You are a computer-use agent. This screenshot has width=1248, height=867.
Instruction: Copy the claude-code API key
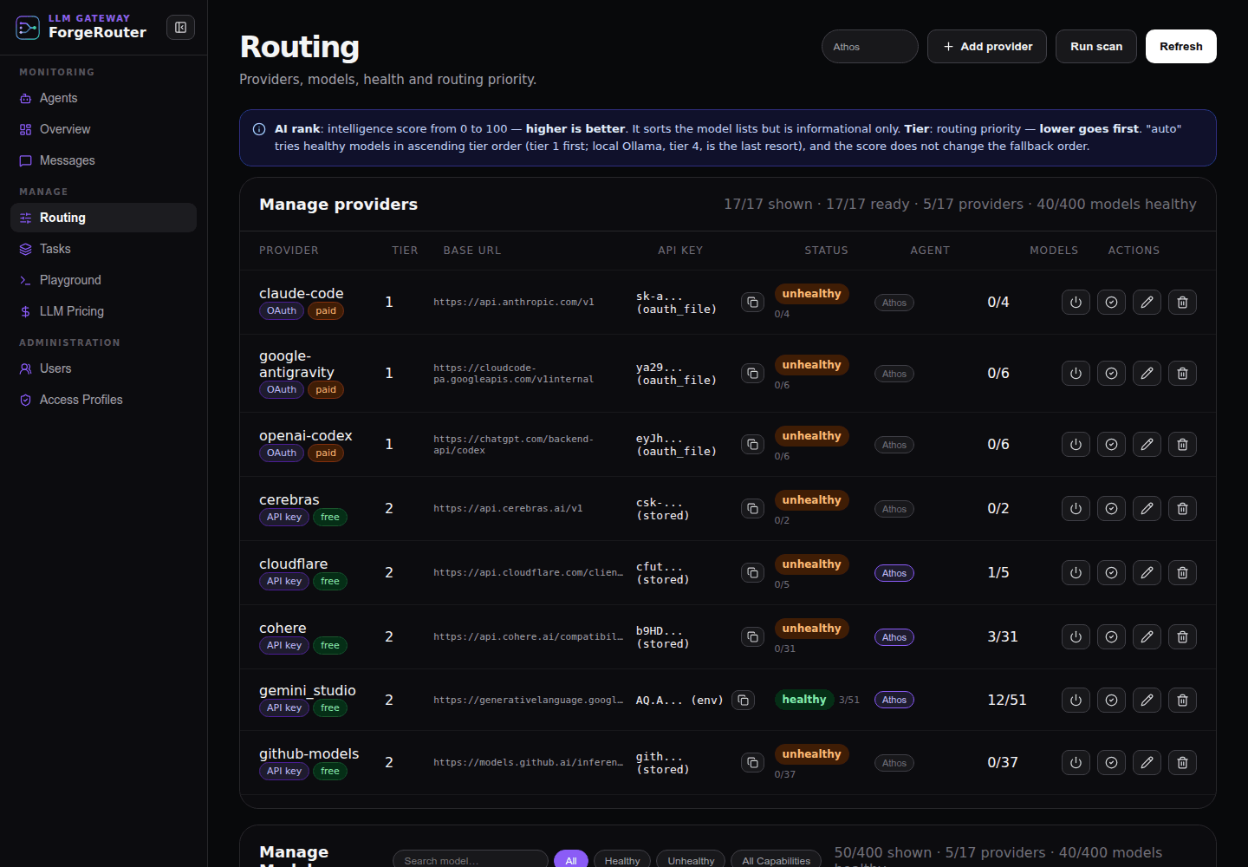(752, 303)
